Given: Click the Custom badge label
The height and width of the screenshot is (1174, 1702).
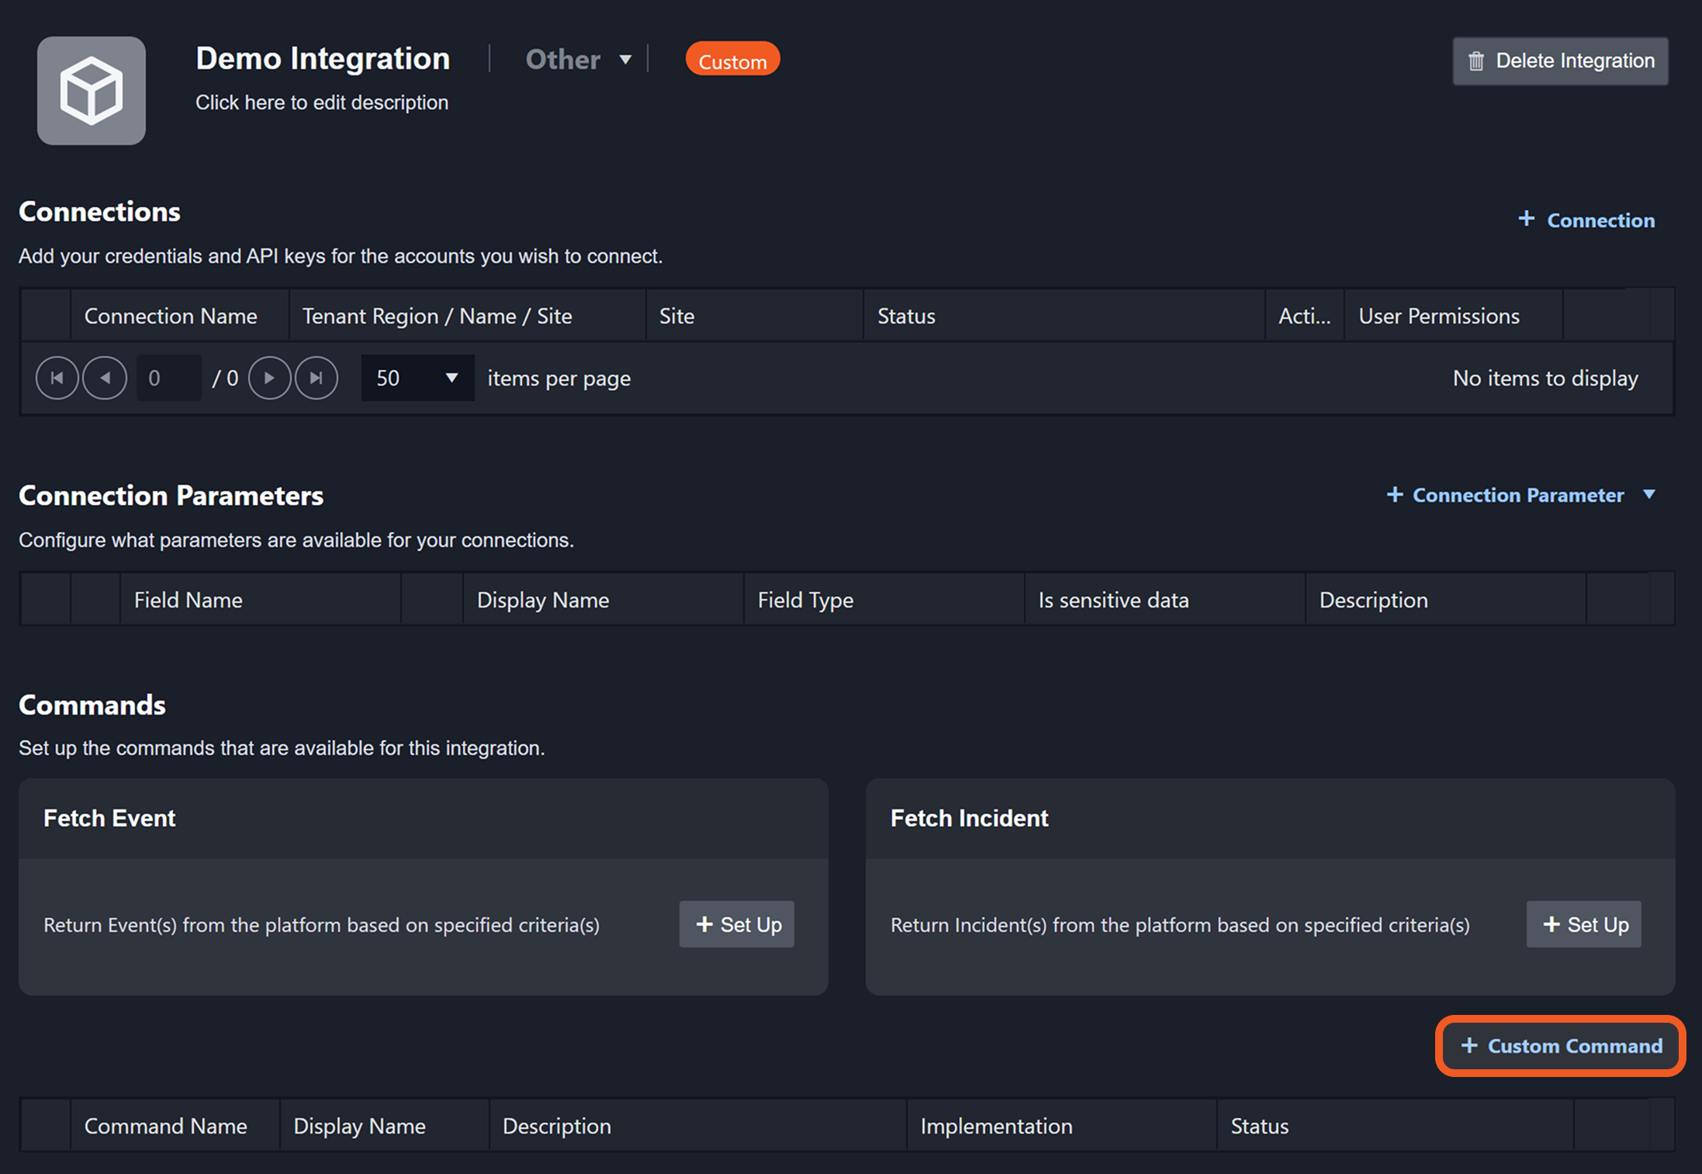Looking at the screenshot, I should pyautogui.click(x=732, y=61).
